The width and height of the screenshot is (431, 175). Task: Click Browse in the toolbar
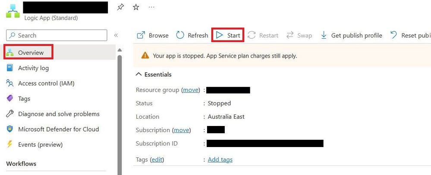coord(153,35)
